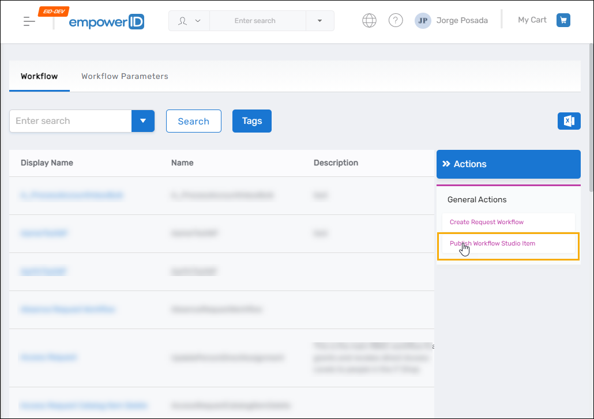Open the shopping cart icon next to My Cart
Image resolution: width=594 pixels, height=419 pixels.
563,20
